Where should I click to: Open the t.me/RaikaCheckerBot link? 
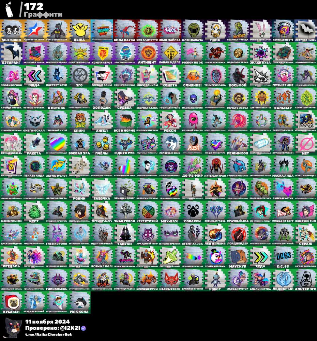48,335
